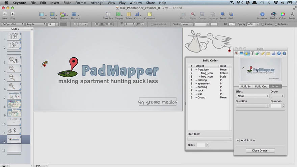Screen dimensions: 297x167
Task: Open the Apple menu
Action: pyautogui.click(x=6, y=3)
